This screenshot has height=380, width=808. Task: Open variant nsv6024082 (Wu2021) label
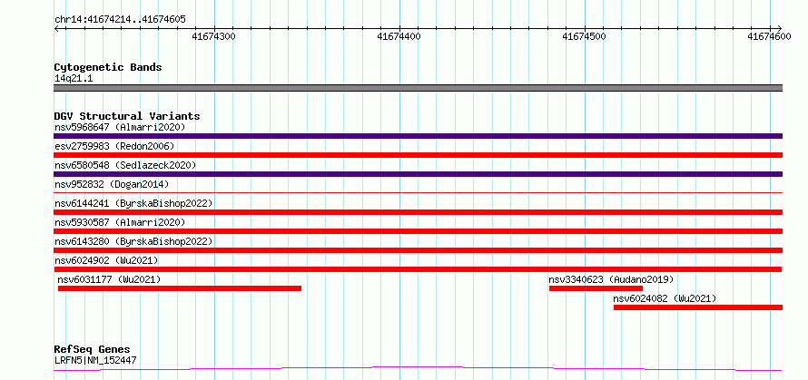point(665,298)
